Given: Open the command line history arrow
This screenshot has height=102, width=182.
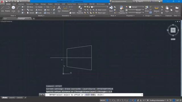Looking at the screenshot, I should point(142,95).
